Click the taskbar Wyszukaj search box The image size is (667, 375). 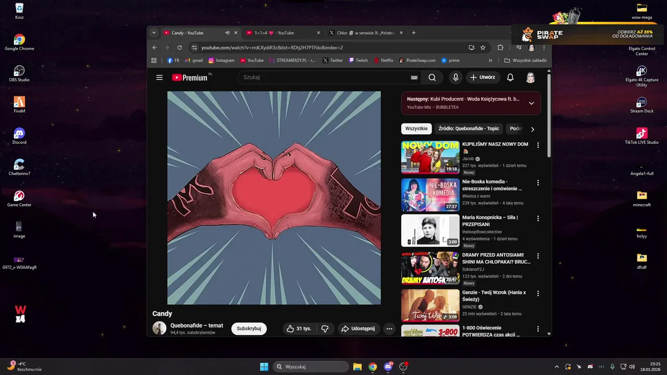tap(311, 367)
